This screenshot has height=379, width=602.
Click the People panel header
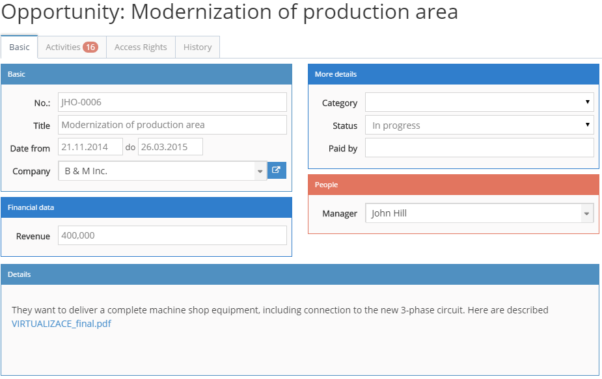[454, 185]
